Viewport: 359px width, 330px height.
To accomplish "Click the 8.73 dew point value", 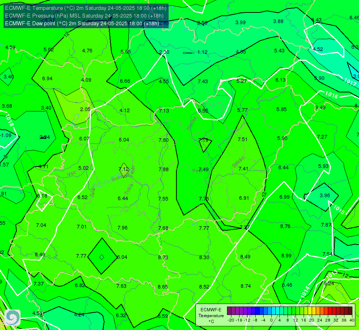I will pyautogui.click(x=163, y=257).
